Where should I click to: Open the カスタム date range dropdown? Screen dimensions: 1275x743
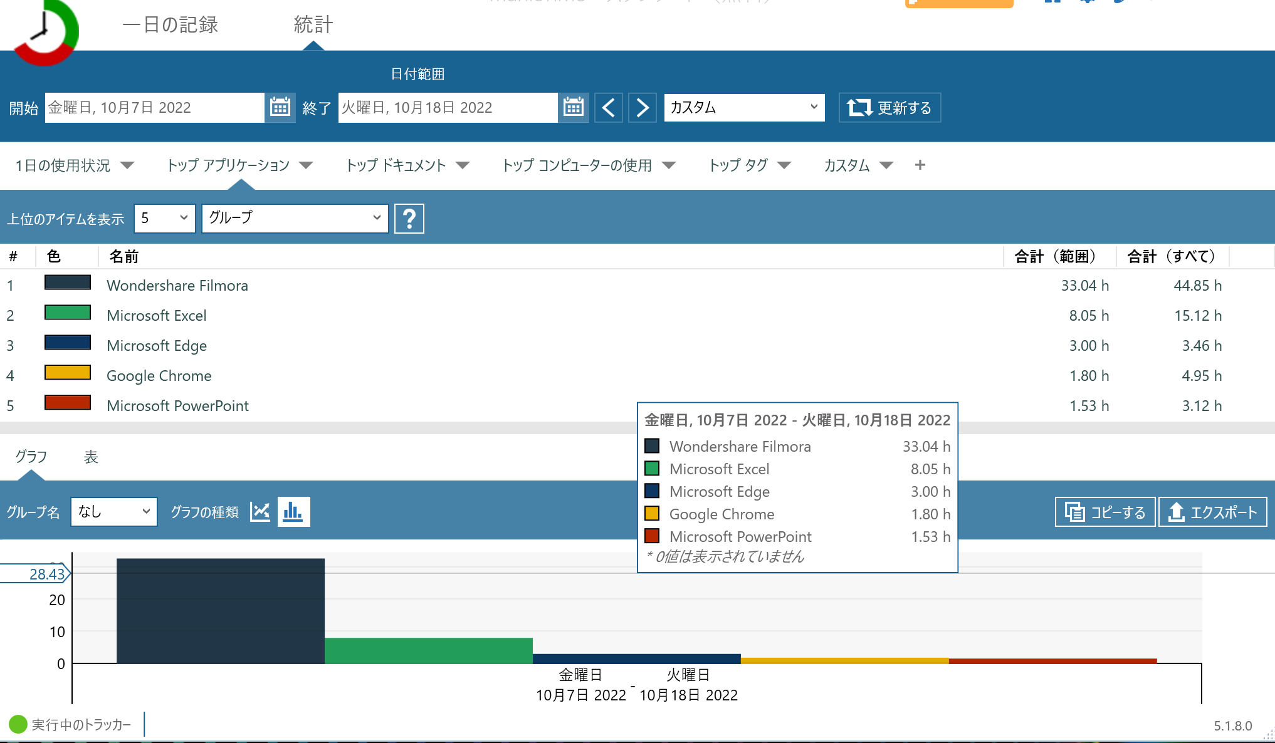[x=743, y=108]
